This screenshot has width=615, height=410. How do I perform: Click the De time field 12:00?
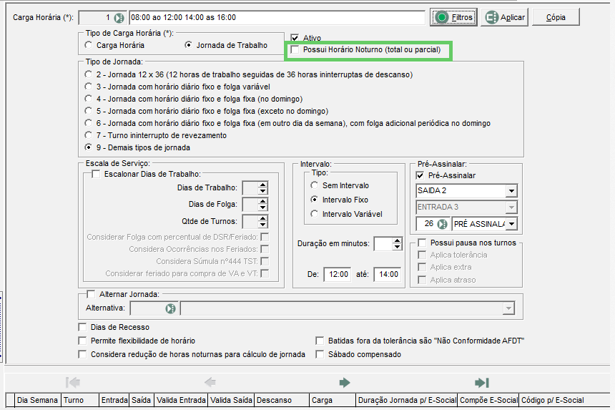(338, 274)
